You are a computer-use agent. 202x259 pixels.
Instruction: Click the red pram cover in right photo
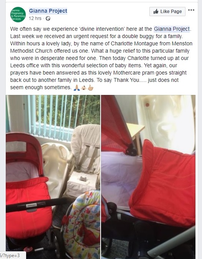pyautogui.click(x=162, y=183)
